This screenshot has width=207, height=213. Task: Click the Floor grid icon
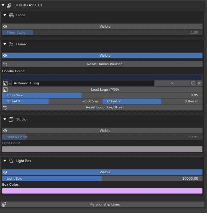click(x=11, y=15)
